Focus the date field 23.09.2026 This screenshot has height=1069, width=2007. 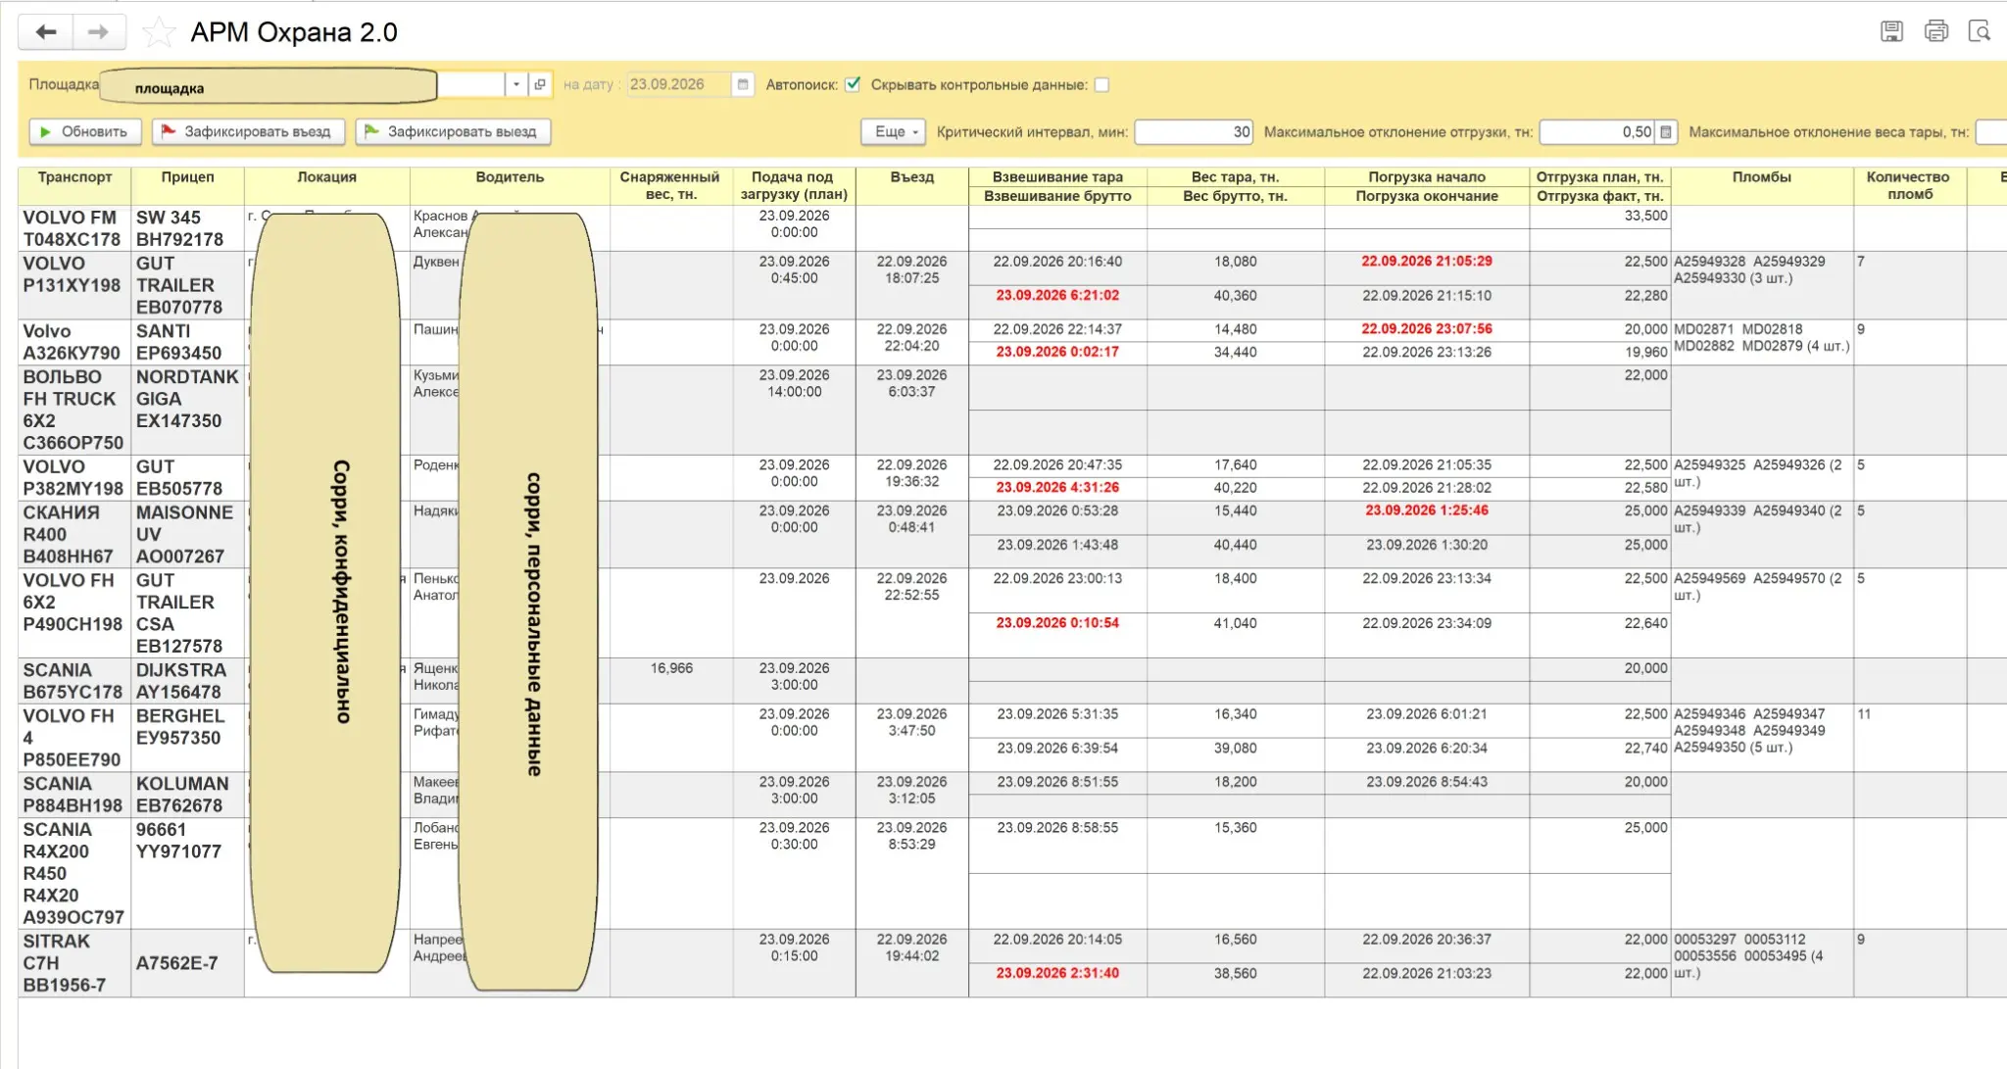678,84
